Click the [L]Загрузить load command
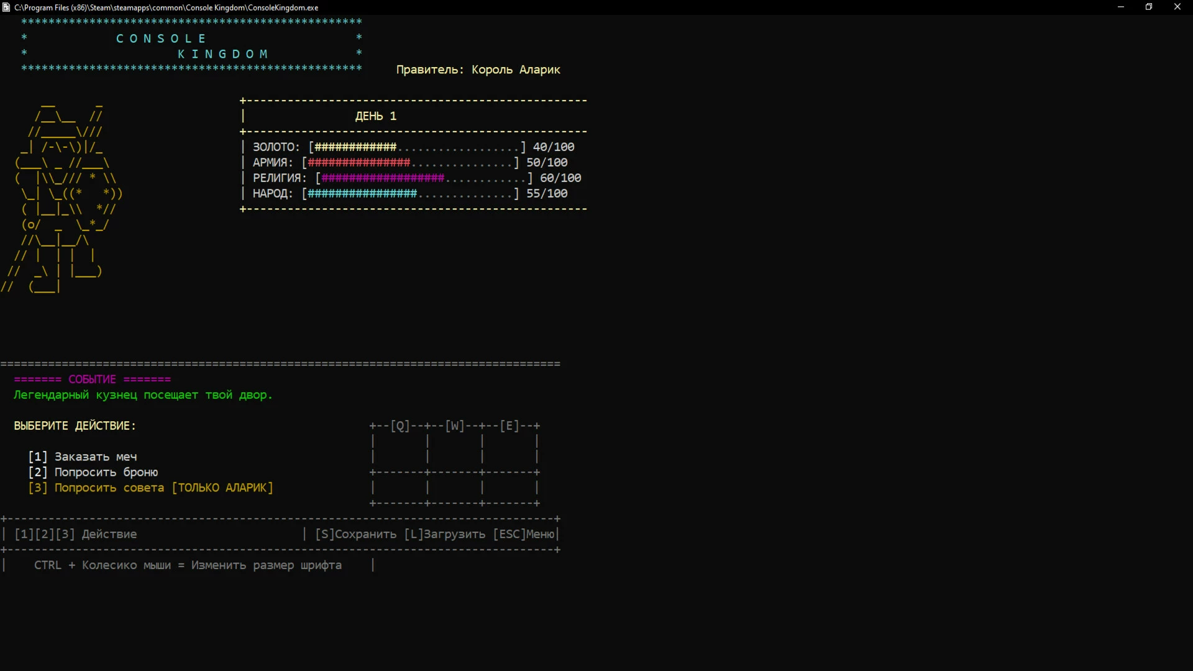This screenshot has height=671, width=1193. tap(444, 534)
